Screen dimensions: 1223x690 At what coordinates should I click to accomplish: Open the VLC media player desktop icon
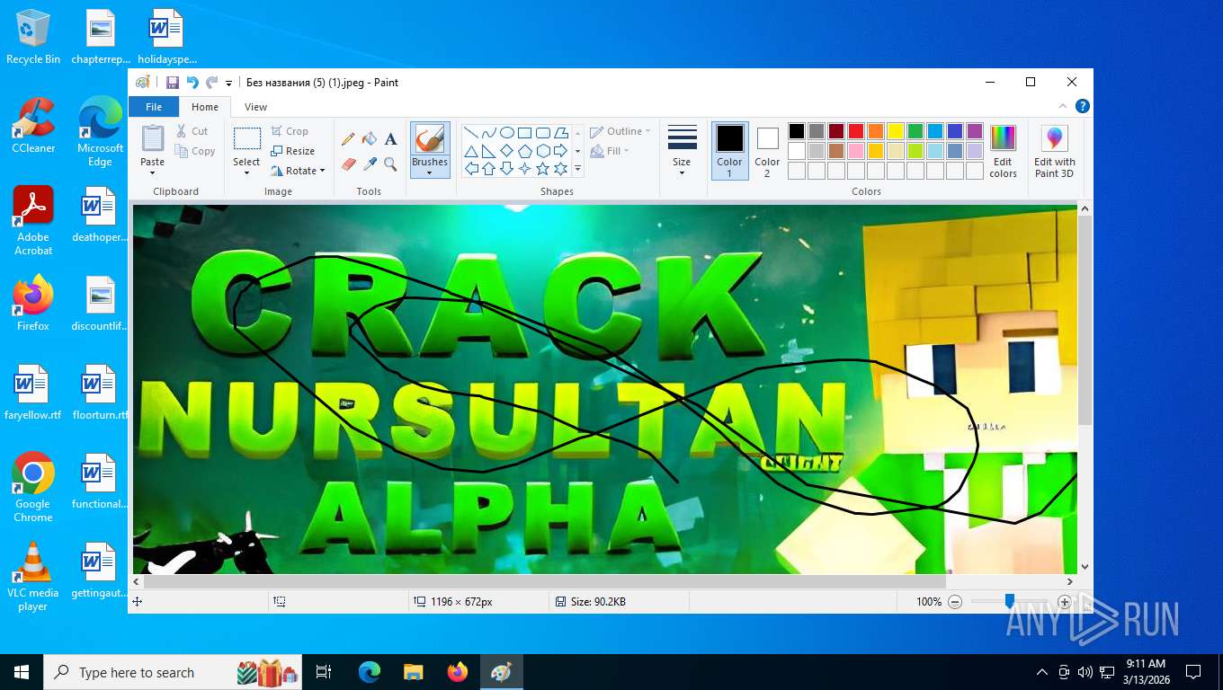click(x=33, y=577)
